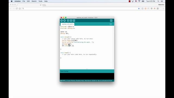
Task: Click the "SdFat sd;" declaration line
Action: (64, 32)
